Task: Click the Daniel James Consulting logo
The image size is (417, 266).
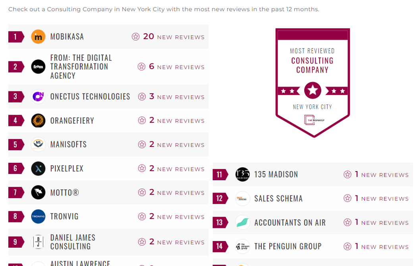Action: point(39,242)
